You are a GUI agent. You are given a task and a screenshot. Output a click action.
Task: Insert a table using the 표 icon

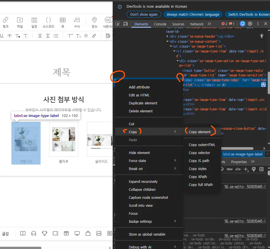[x=63, y=22]
